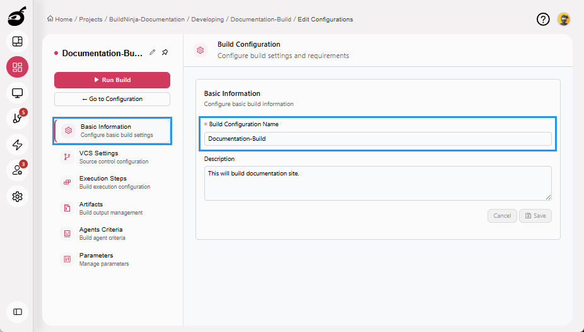Image resolution: width=584 pixels, height=332 pixels.
Task: Click the Description text area
Action: point(378,183)
